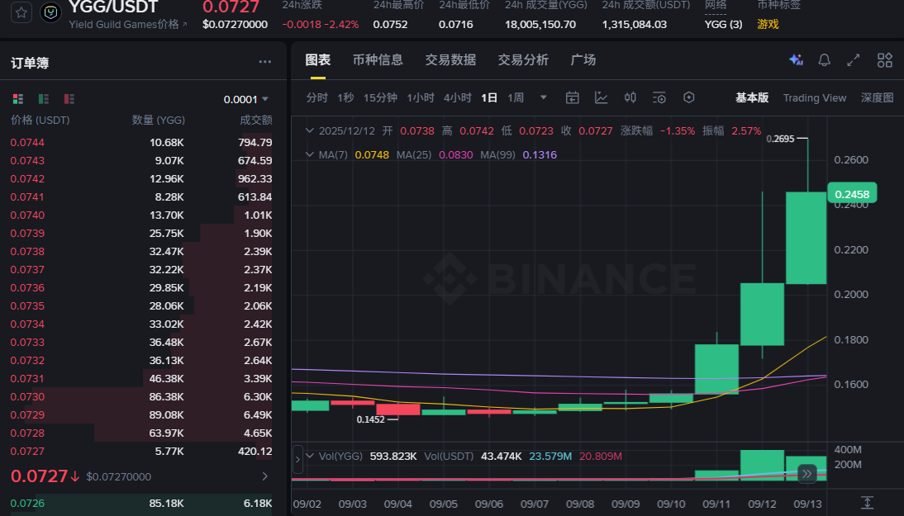Show both buy and sell orders view
The image size is (904, 516).
point(18,99)
